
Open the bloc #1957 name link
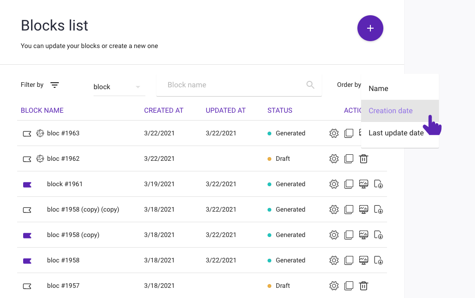click(x=63, y=286)
